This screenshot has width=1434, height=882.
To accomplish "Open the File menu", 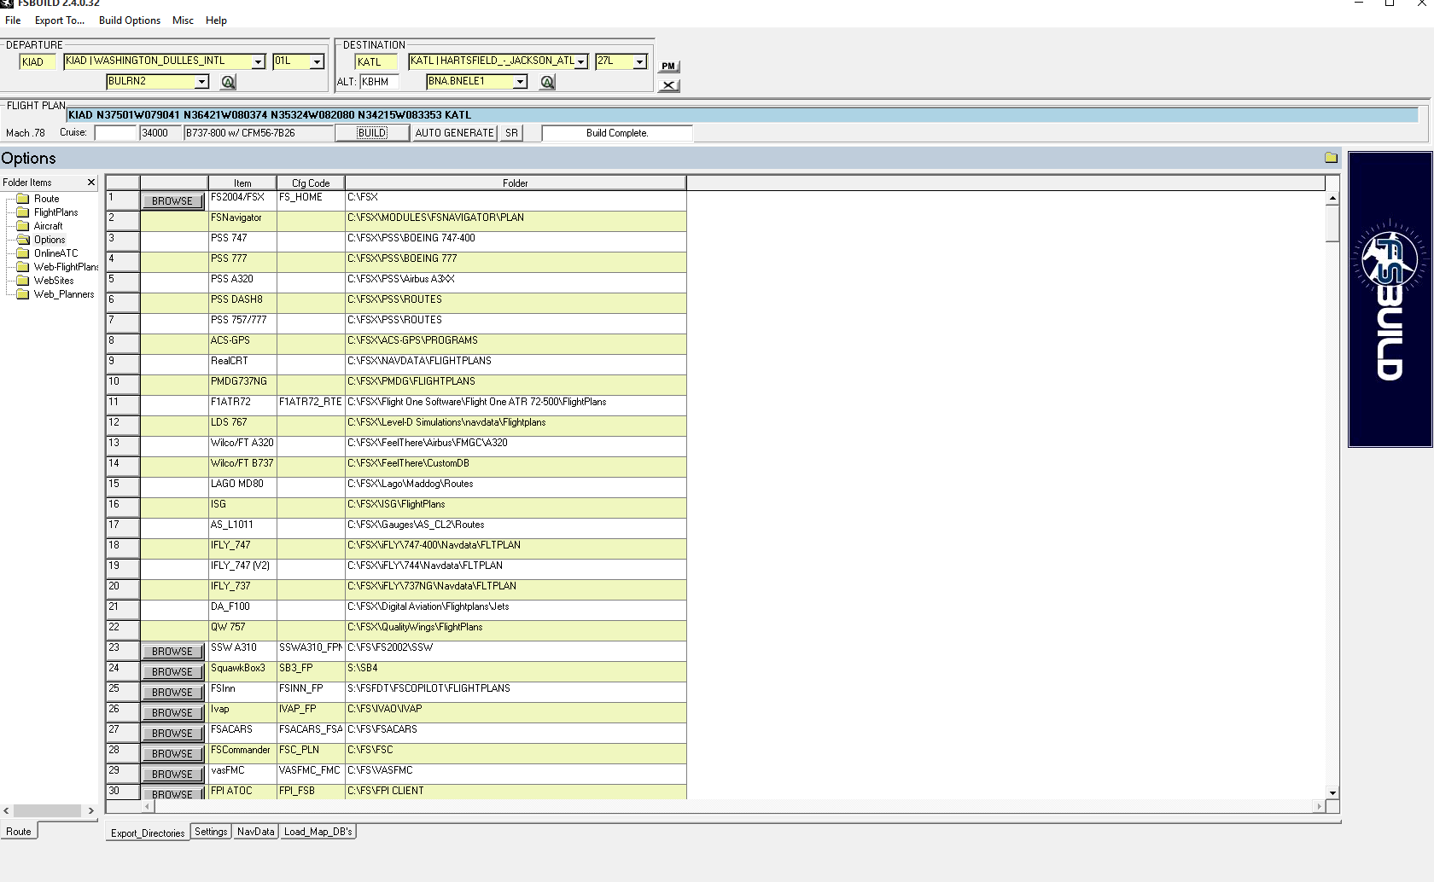I will [x=13, y=20].
